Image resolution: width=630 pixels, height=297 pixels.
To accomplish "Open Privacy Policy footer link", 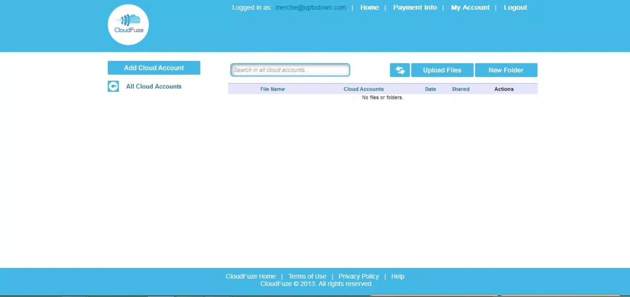I will (359, 277).
